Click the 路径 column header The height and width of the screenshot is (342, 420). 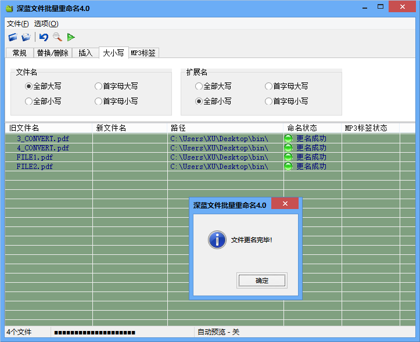tap(225, 128)
